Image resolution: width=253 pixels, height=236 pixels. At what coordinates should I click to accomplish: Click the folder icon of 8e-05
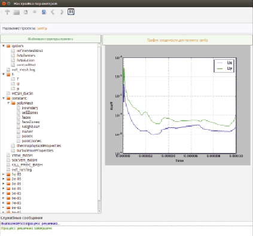pos(8,208)
